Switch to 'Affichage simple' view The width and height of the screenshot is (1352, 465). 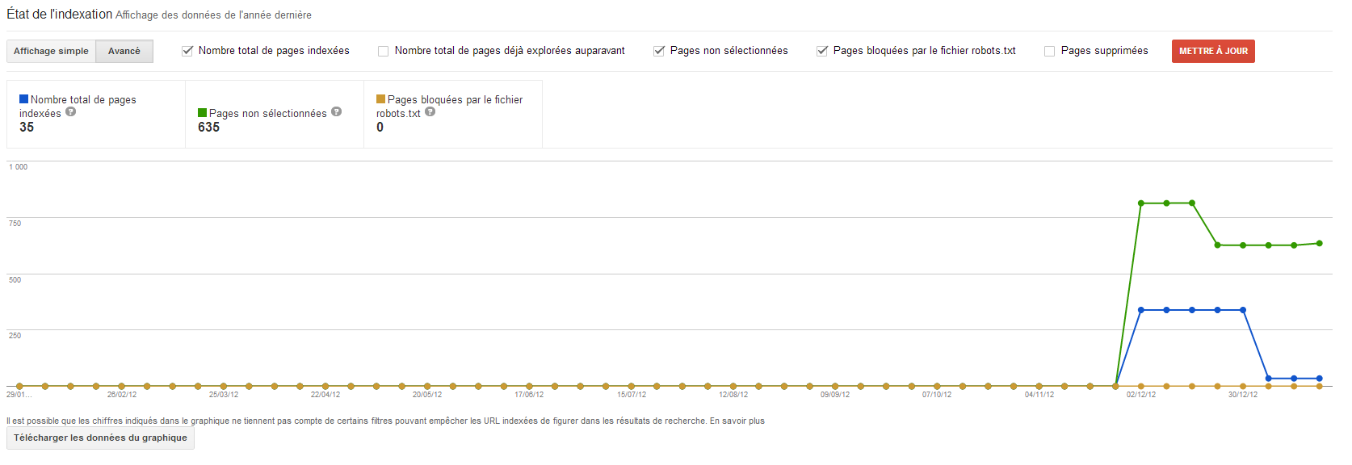pyautogui.click(x=51, y=51)
